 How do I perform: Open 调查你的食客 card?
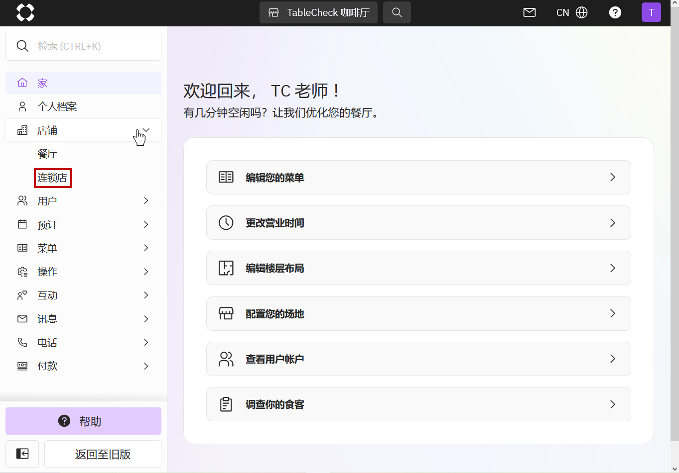(x=418, y=404)
